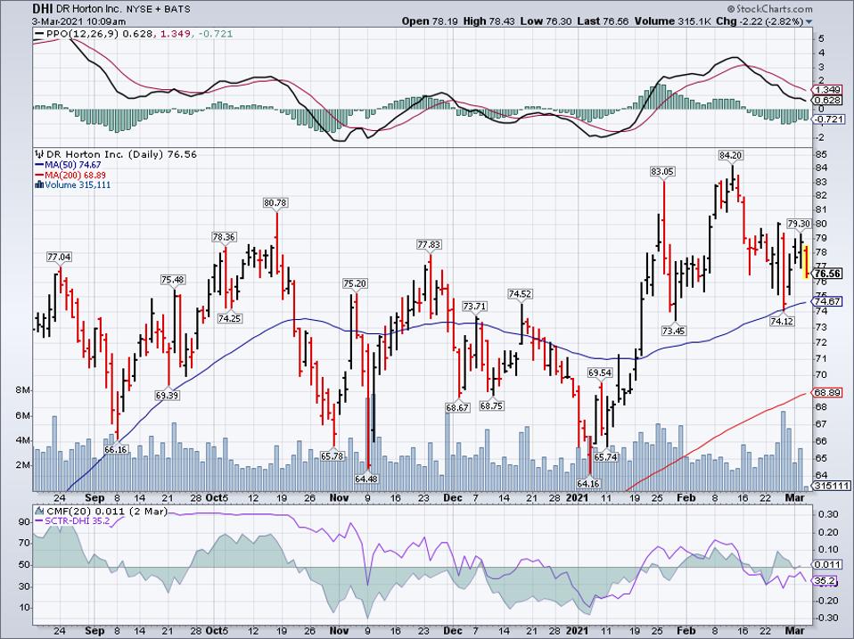Click the 315111 volume axis tag

point(831,486)
